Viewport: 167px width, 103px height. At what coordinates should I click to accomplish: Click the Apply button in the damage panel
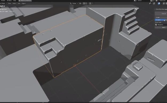click(x=161, y=27)
